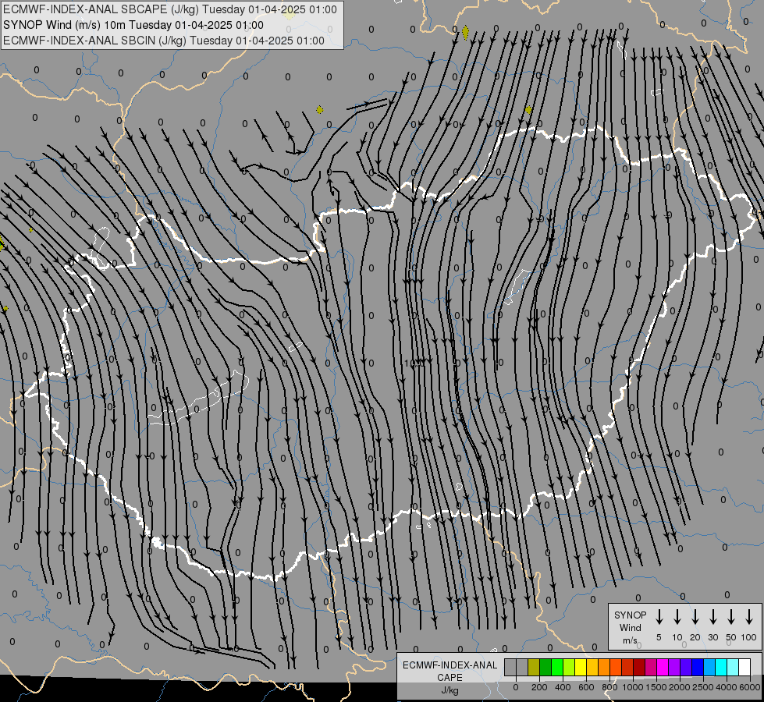
Task: Click the 1000 value on CAPE scale
Action: (633, 687)
